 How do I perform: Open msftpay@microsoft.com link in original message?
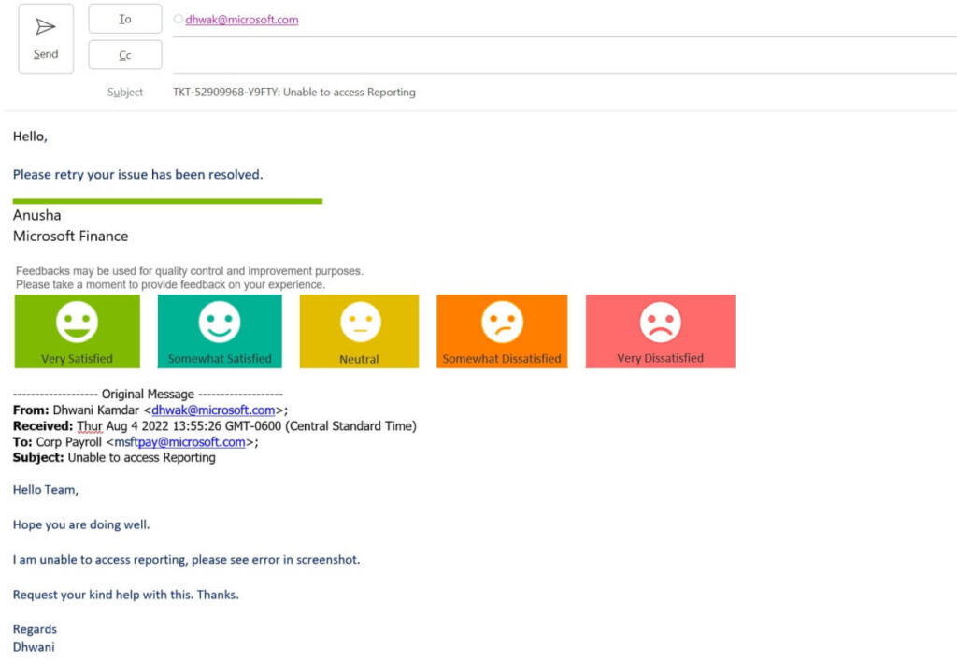click(182, 442)
